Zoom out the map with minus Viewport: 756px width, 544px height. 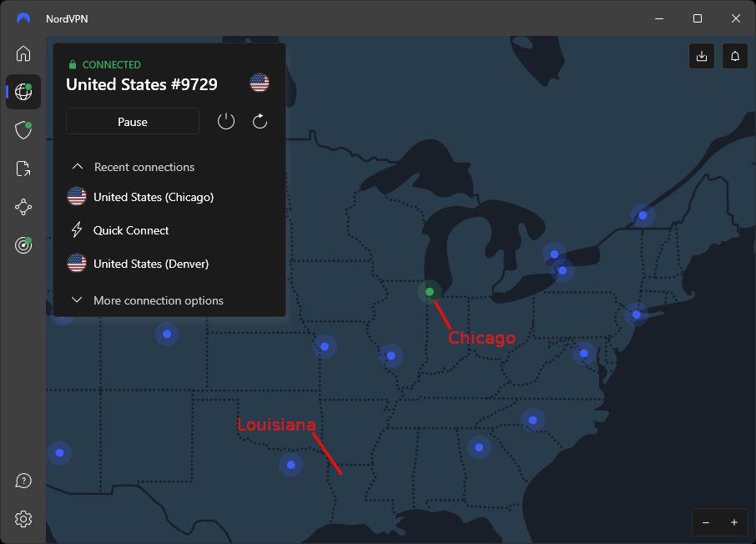coord(706,523)
